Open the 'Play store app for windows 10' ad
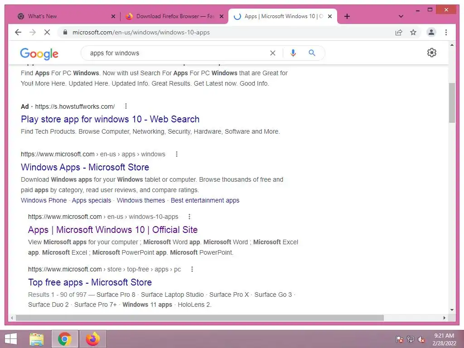 110,119
